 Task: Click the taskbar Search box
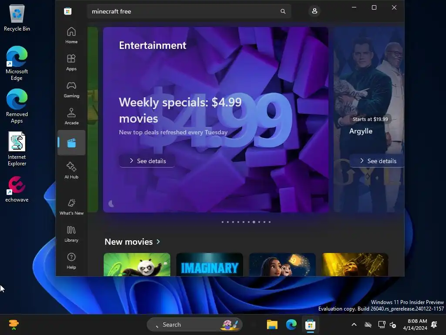[x=195, y=325]
